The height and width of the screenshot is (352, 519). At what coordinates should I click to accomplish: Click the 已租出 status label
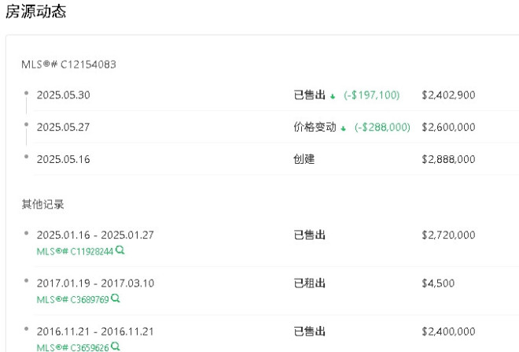[309, 283]
